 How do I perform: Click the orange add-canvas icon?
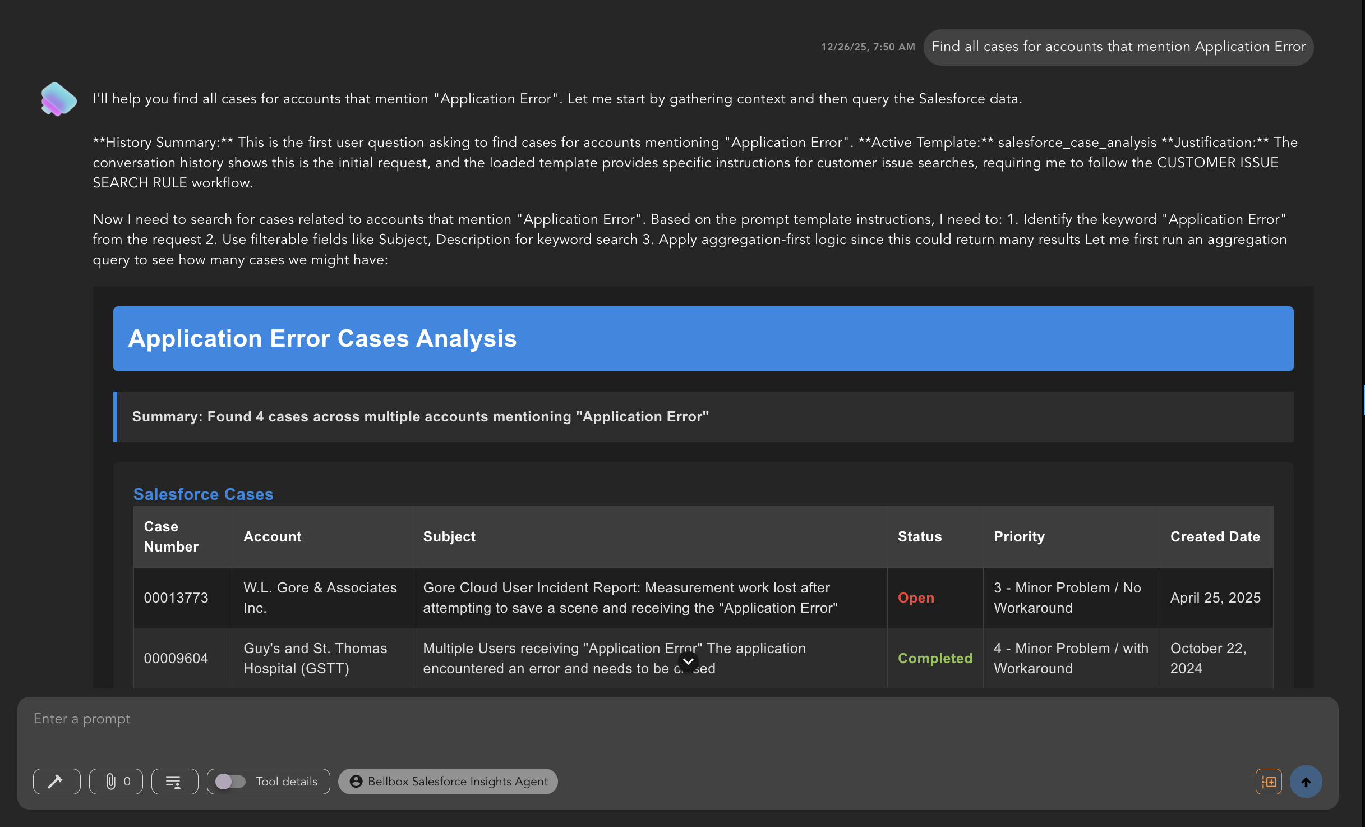pyautogui.click(x=1268, y=781)
